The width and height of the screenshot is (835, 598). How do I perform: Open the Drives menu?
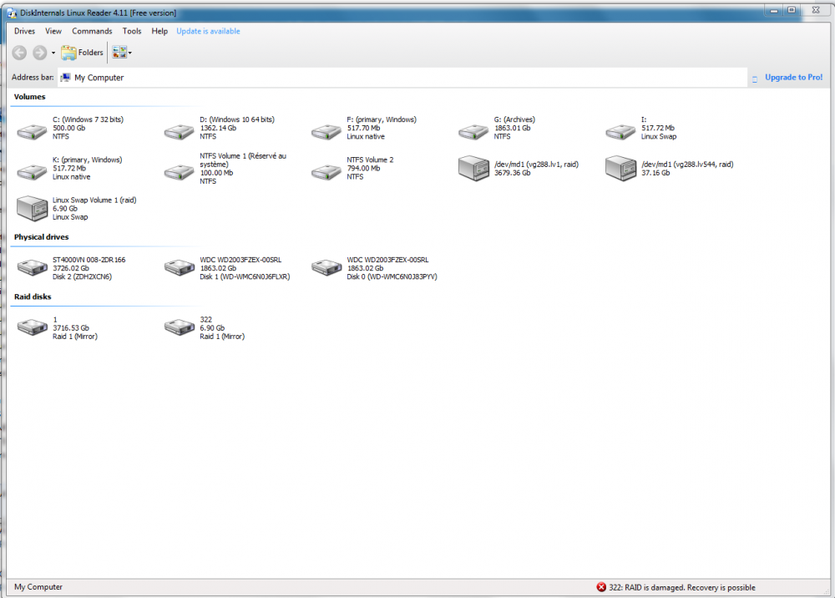(24, 31)
